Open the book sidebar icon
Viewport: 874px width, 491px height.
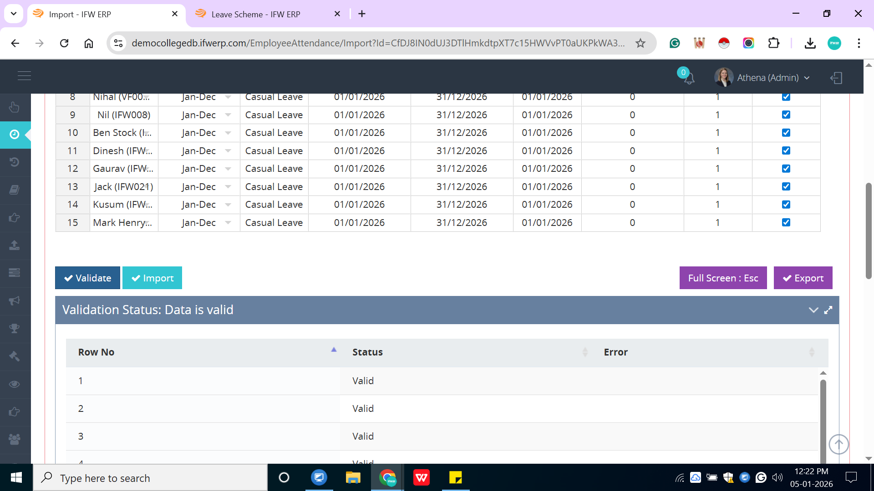[15, 190]
